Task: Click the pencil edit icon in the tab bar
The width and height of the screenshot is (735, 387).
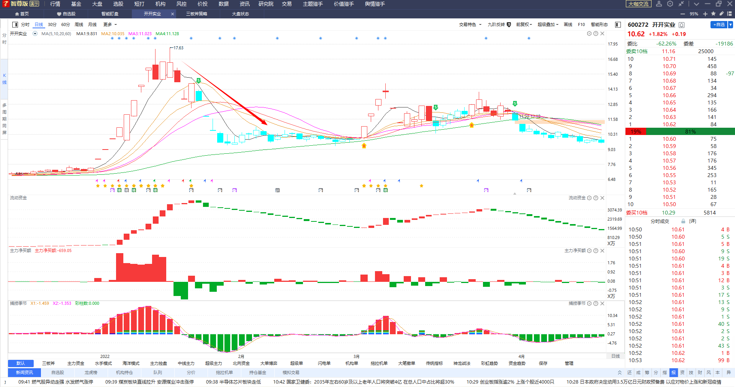Action: 722,14
